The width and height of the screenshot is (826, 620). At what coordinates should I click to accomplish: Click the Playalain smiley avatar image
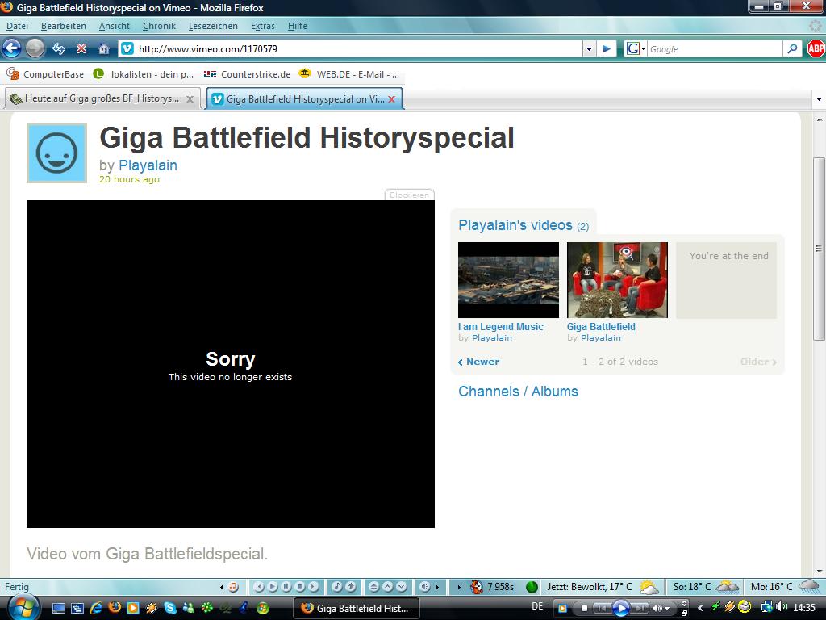click(x=57, y=153)
